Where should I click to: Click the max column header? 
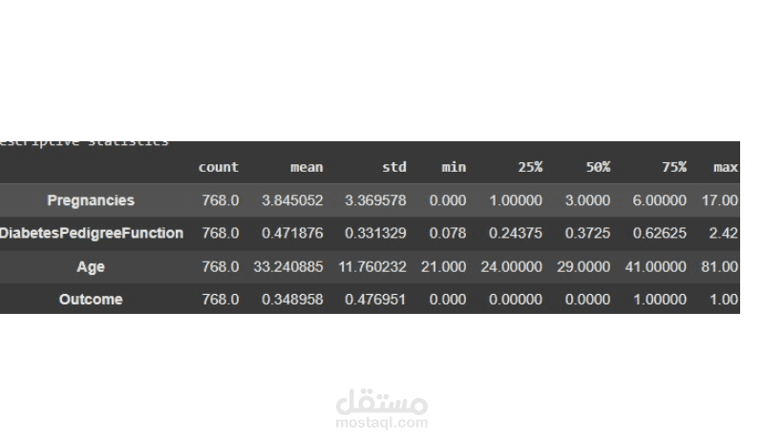pos(726,167)
